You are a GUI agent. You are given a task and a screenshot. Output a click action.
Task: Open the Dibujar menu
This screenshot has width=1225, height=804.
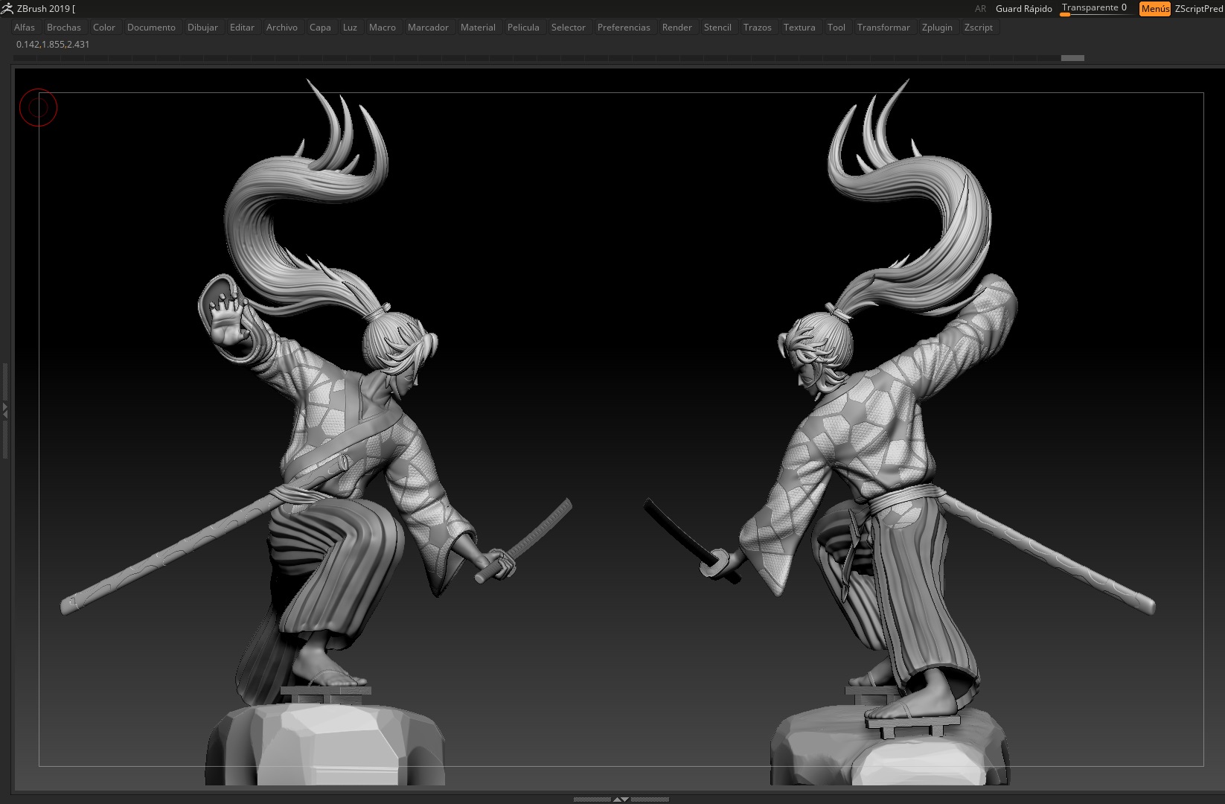202,28
